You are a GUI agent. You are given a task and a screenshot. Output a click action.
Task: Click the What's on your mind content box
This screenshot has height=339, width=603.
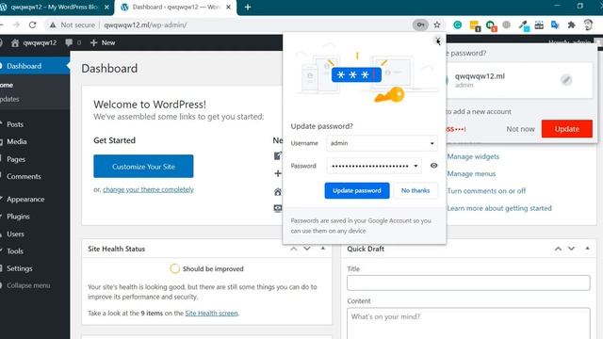[x=468, y=323]
